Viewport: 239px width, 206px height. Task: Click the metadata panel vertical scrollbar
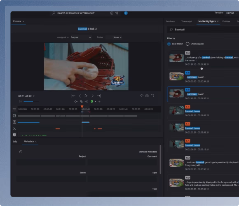click(x=160, y=159)
